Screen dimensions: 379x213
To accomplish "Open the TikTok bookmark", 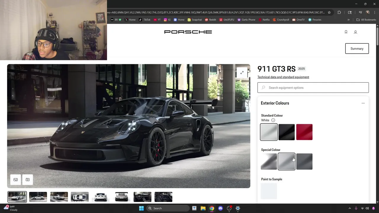I will [x=144, y=20].
